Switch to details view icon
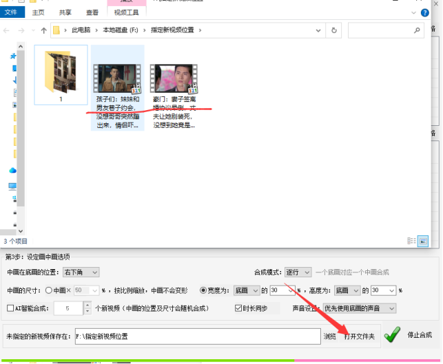The image size is (443, 364). 411,241
